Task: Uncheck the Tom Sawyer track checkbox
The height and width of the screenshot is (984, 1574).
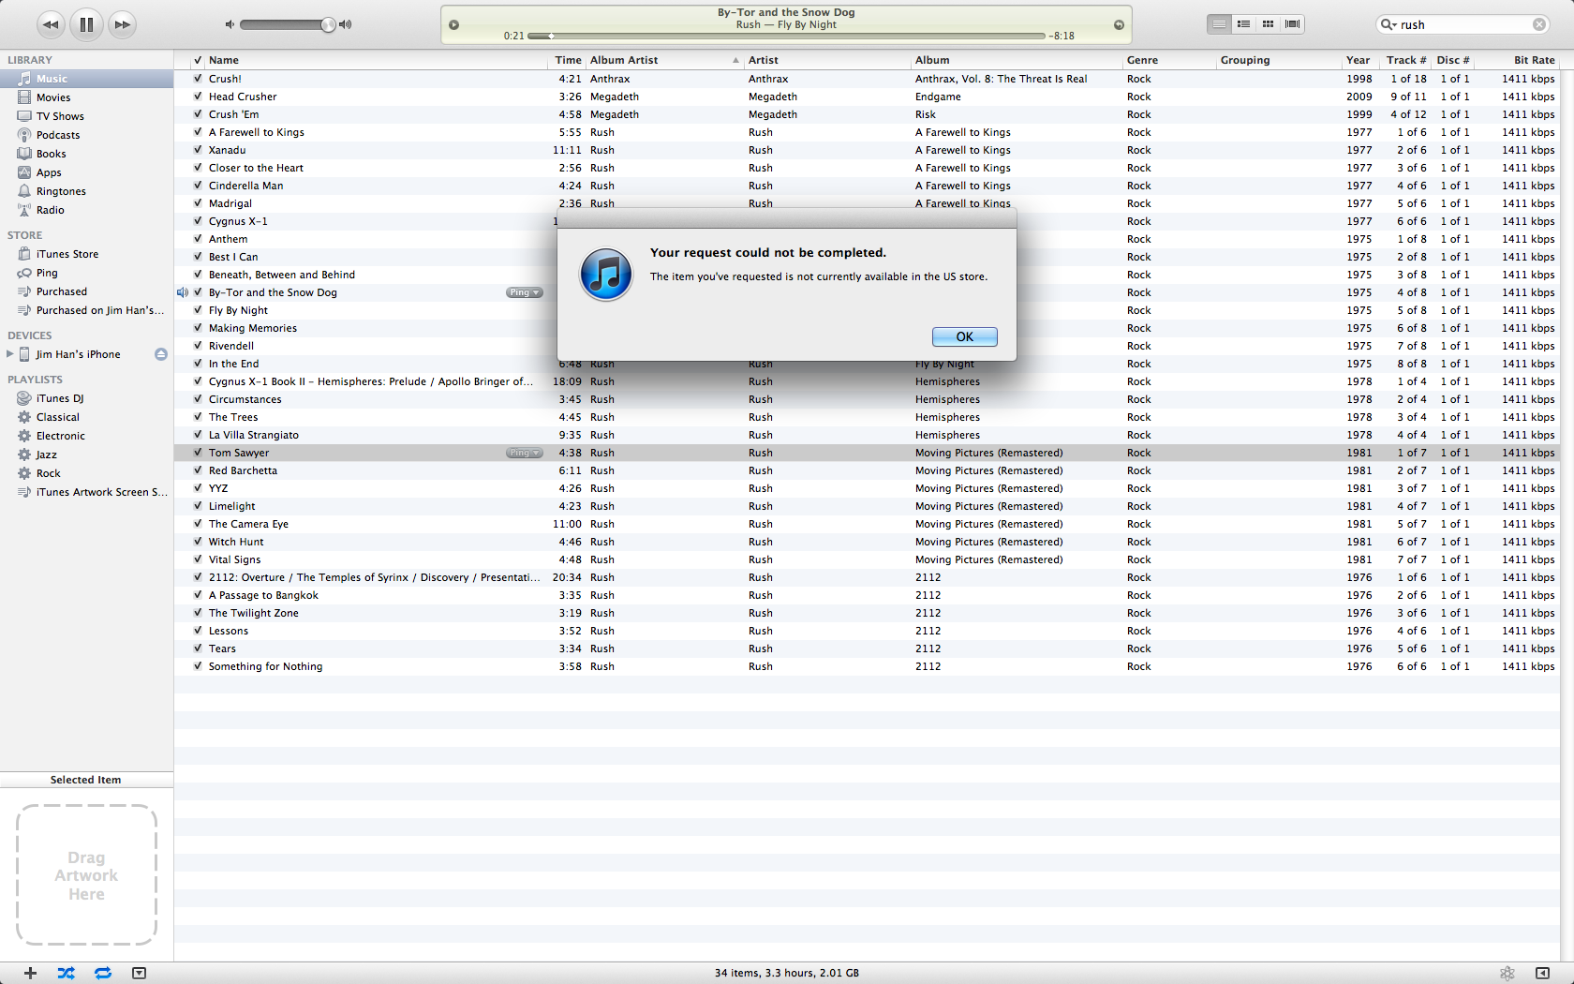Action: [x=197, y=453]
